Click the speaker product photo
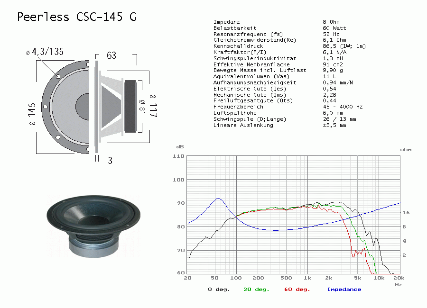The width and height of the screenshot is (427, 308). (93, 226)
